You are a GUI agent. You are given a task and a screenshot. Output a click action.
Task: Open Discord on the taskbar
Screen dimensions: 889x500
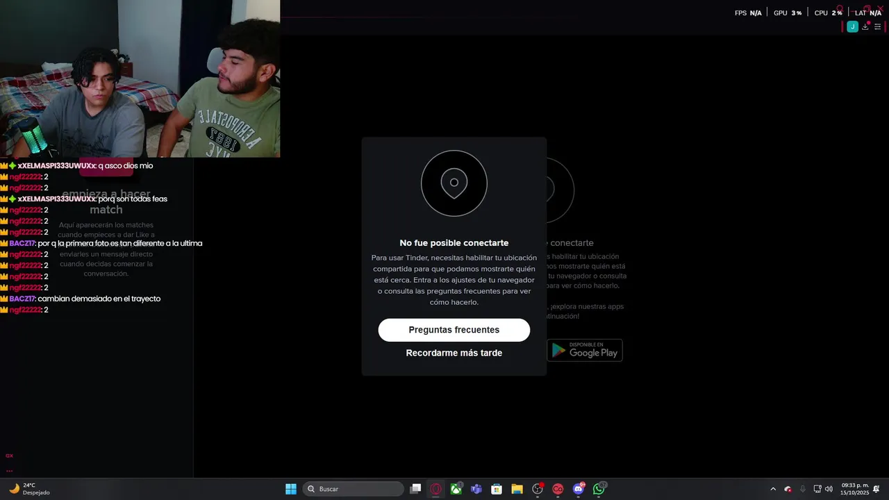pyautogui.click(x=579, y=489)
